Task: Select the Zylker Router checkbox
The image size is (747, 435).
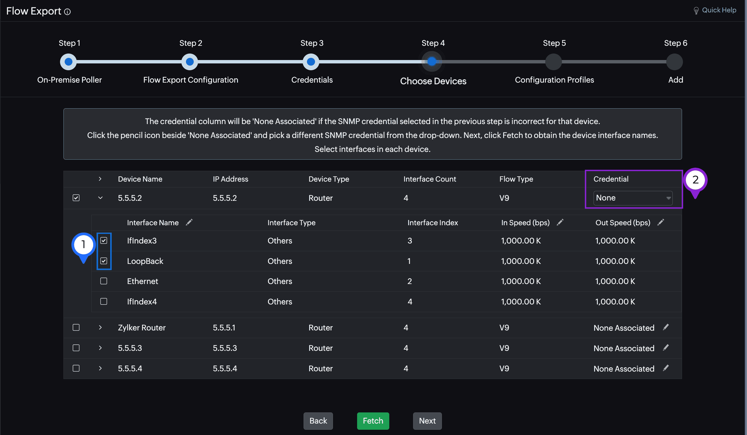Action: pos(76,327)
